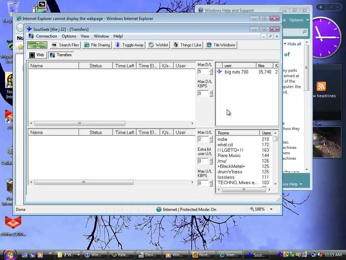Open the Help! menu
Screen dimensions: 346x260
pos(118,36)
